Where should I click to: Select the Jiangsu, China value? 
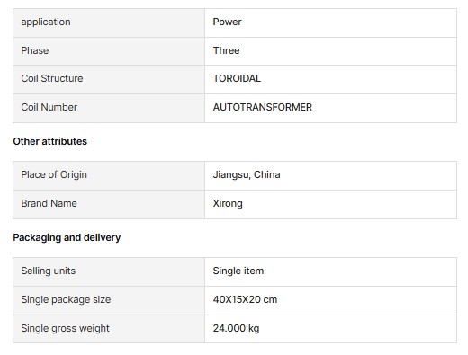point(247,174)
